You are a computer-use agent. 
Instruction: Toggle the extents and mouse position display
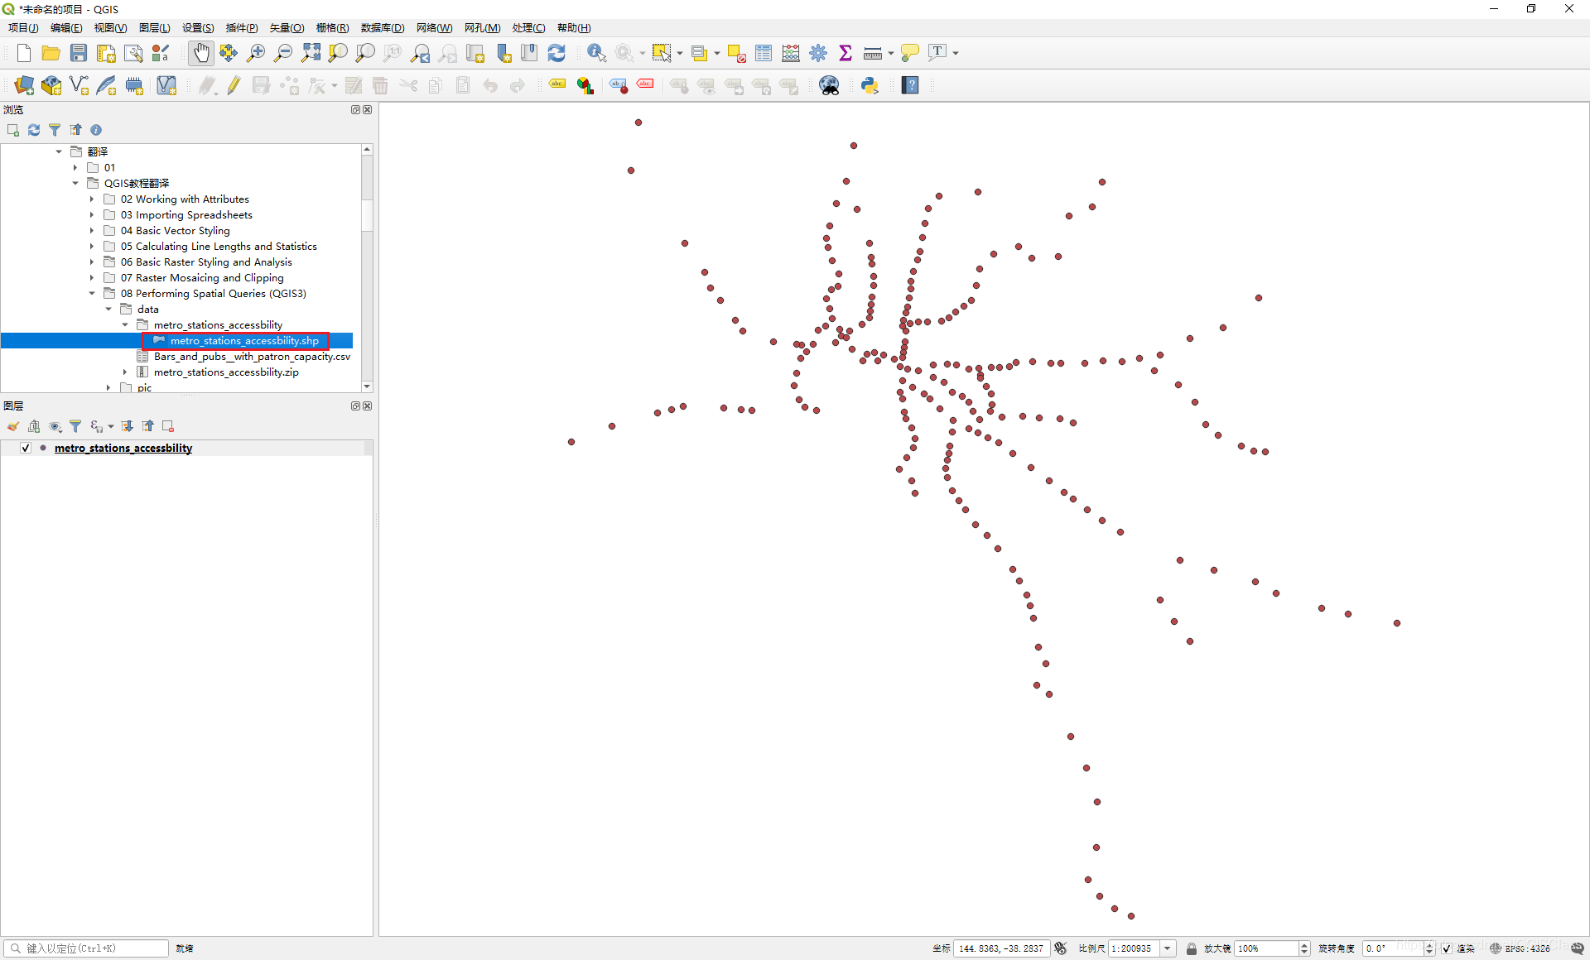click(x=1061, y=948)
